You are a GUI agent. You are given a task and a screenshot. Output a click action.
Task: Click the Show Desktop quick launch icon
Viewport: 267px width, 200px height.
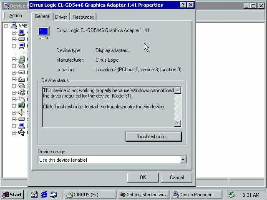click(34, 195)
